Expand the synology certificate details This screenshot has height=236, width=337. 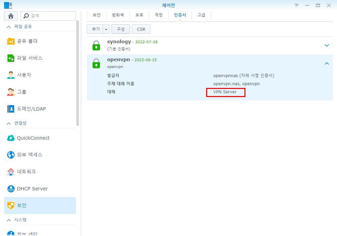(x=327, y=45)
